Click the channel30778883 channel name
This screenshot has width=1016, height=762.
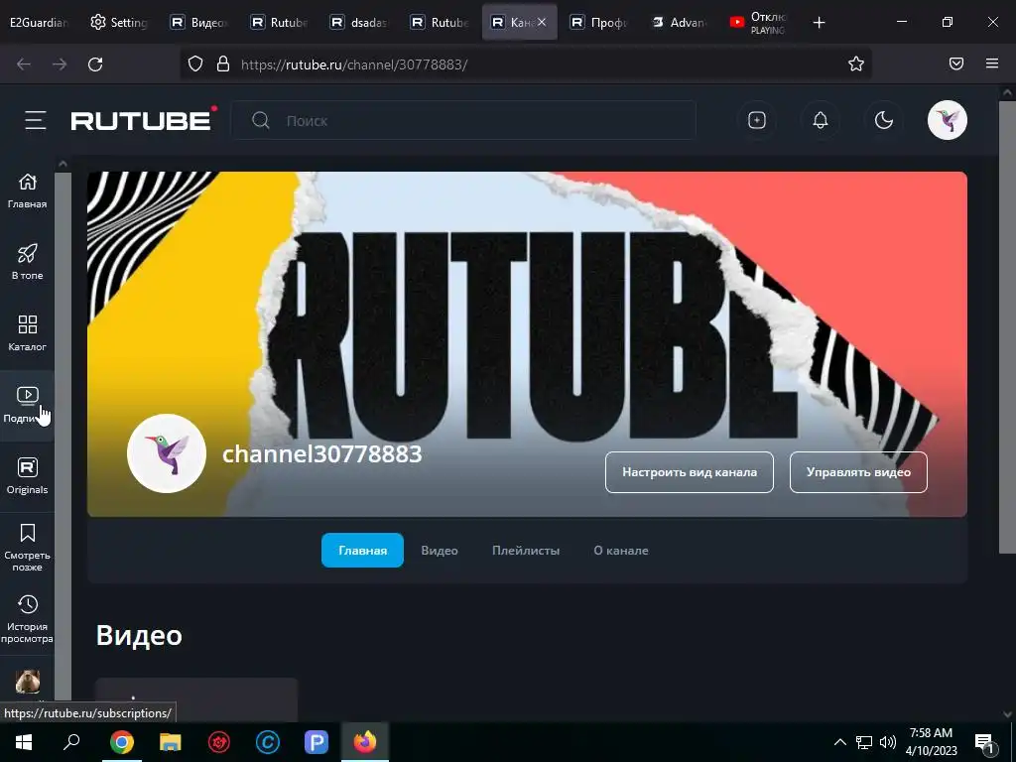pos(322,454)
